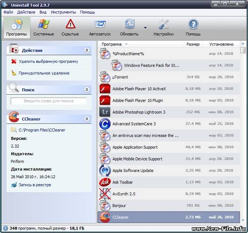Click the Apple Software Update name
Screen dimensions: 248x233
[133, 171]
